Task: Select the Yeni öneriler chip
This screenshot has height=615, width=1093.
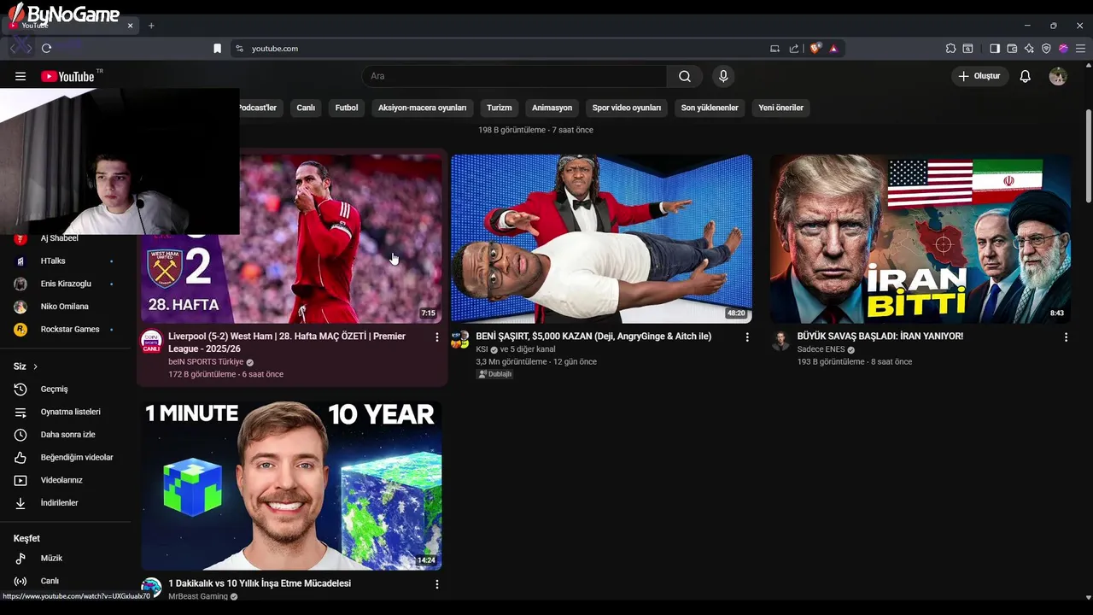Action: click(x=781, y=108)
